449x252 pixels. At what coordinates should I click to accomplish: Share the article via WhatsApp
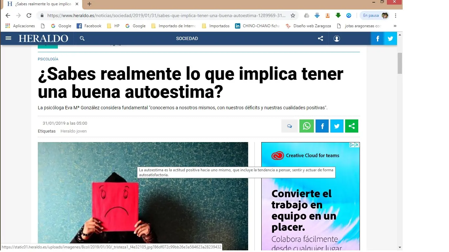pyautogui.click(x=307, y=126)
